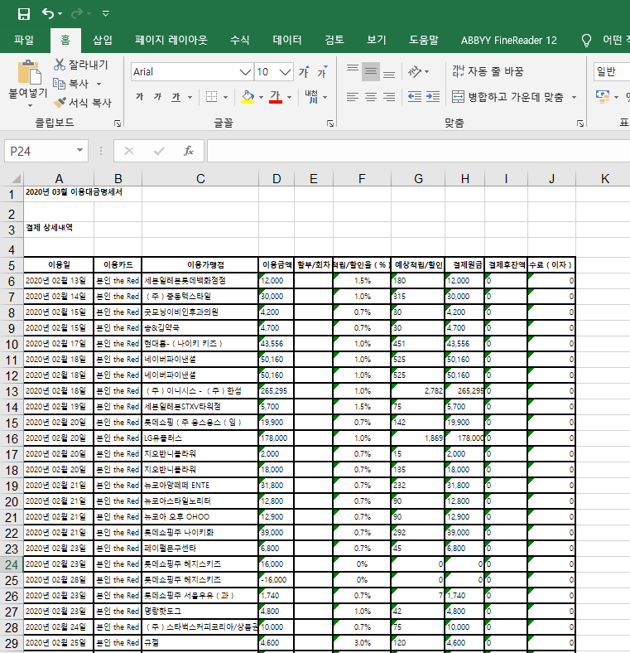Toggle align text right icon

coord(389,97)
